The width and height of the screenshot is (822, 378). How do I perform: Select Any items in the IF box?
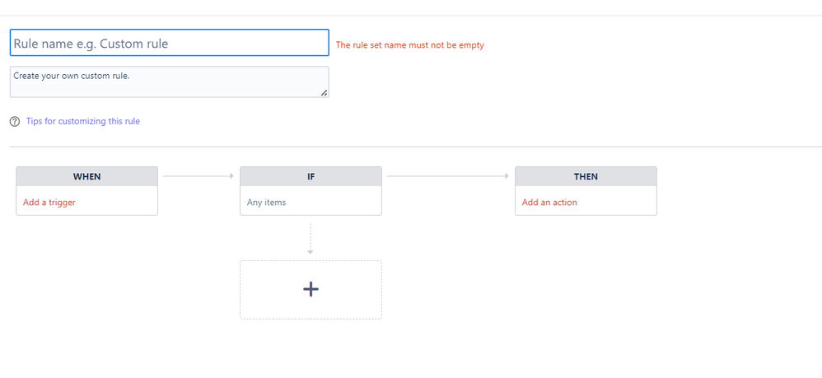pos(266,203)
